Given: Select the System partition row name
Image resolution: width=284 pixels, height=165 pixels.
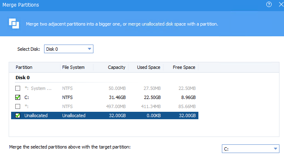Looking at the screenshot, I should point(38,88).
